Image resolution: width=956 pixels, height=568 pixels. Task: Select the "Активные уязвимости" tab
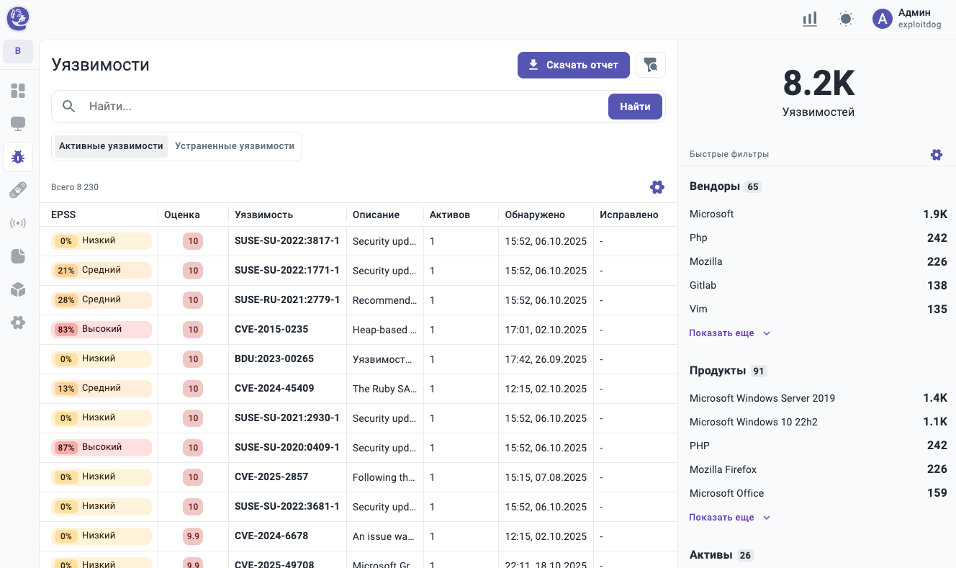point(111,146)
